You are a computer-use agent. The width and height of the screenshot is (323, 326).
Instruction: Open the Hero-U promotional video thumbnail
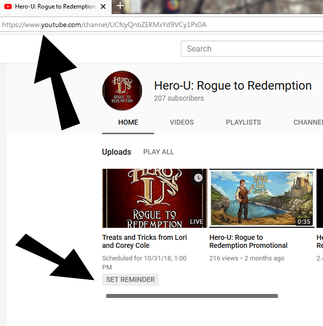pos(262,198)
